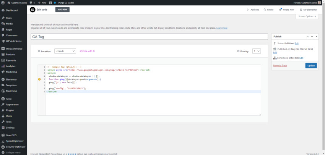Open the Suzanne Scacca site home link
325x155 pixels.
[x=17, y=3]
